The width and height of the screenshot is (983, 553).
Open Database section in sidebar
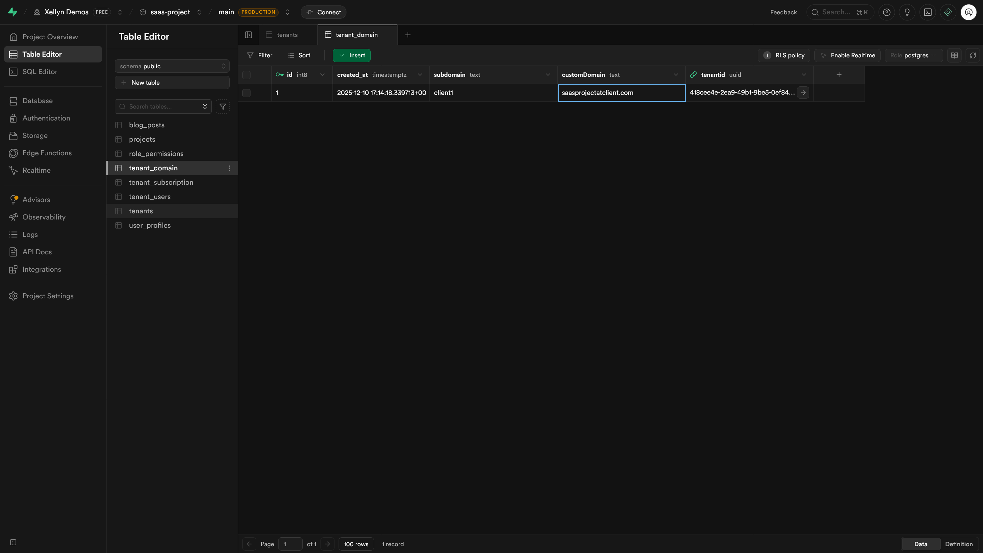[53, 101]
